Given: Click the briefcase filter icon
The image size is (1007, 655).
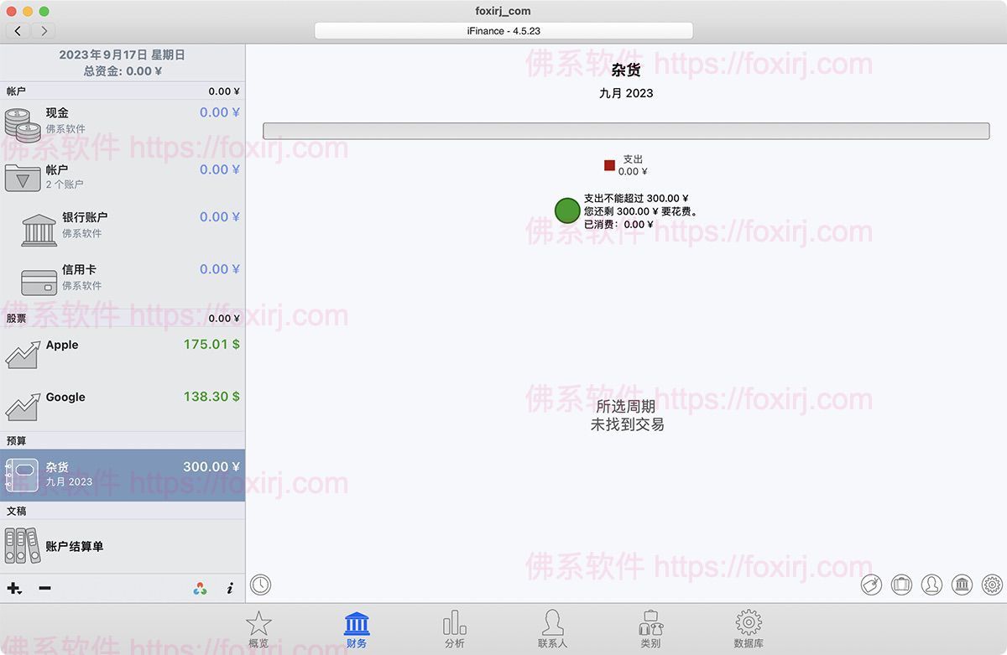Looking at the screenshot, I should click(902, 585).
